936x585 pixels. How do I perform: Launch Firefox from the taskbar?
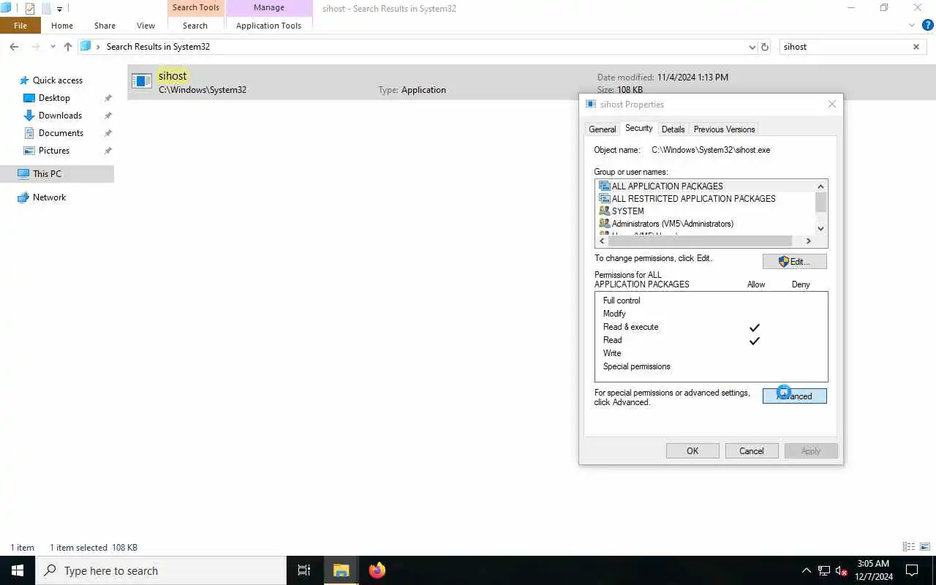(x=377, y=570)
